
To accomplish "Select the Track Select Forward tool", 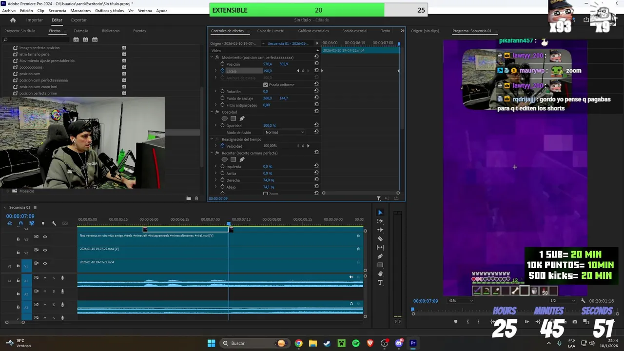I will coord(380,221).
